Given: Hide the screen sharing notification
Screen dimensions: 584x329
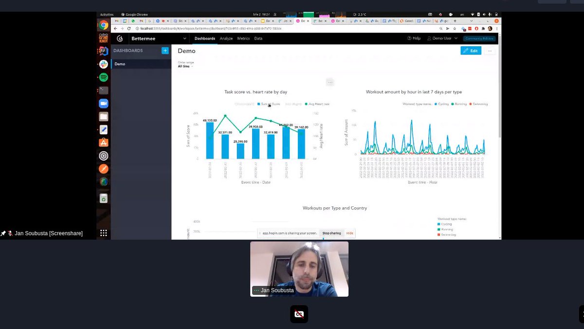Looking at the screenshot, I should (350, 233).
